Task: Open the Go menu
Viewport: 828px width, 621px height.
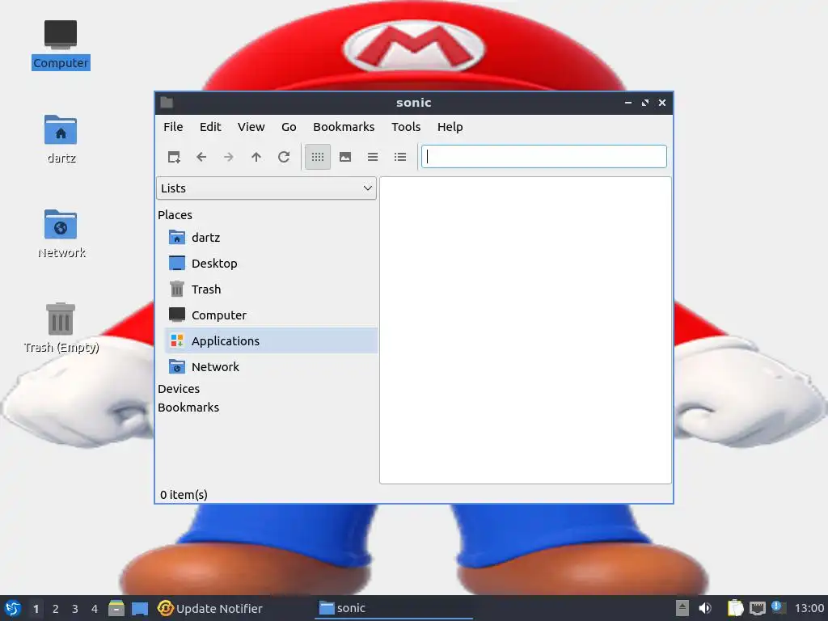Action: click(x=289, y=127)
